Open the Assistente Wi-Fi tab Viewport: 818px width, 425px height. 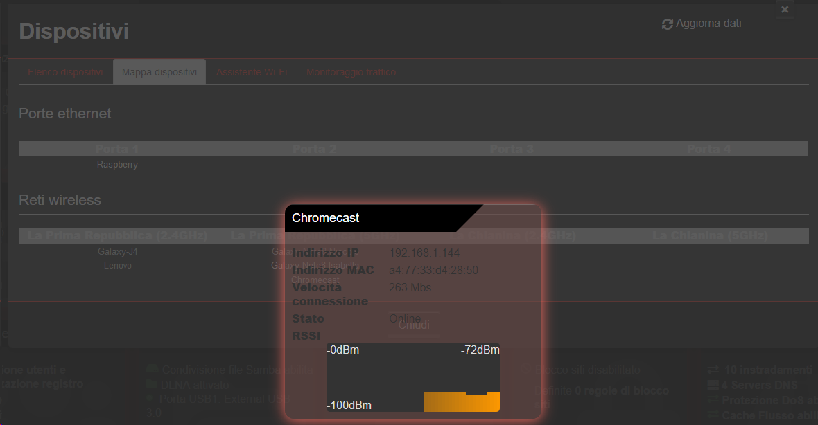click(252, 71)
